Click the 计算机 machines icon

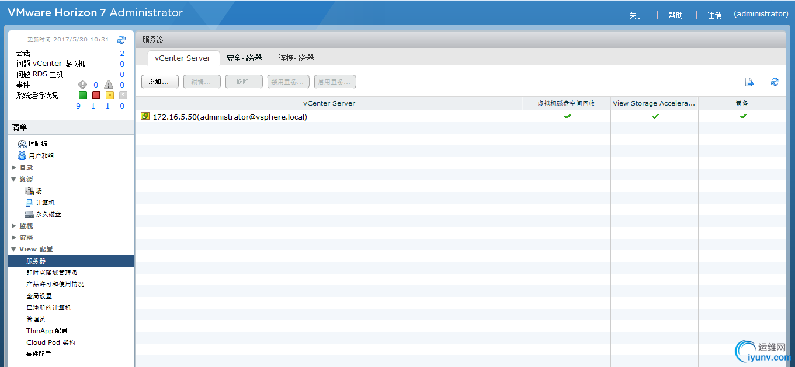[29, 202]
